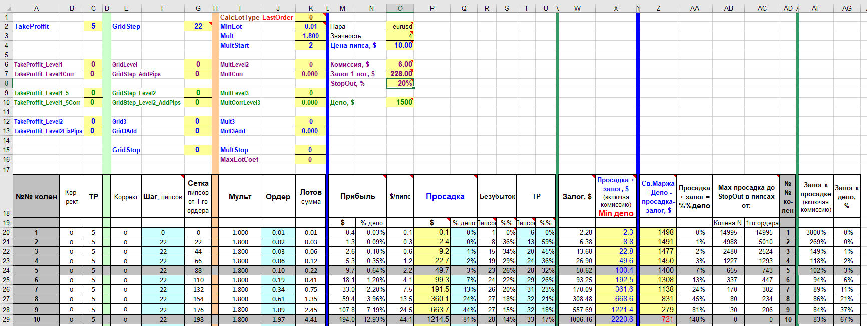This screenshot has height=326, width=867.
Task: Select the currency pair cell eurusd
Action: pyautogui.click(x=400, y=26)
